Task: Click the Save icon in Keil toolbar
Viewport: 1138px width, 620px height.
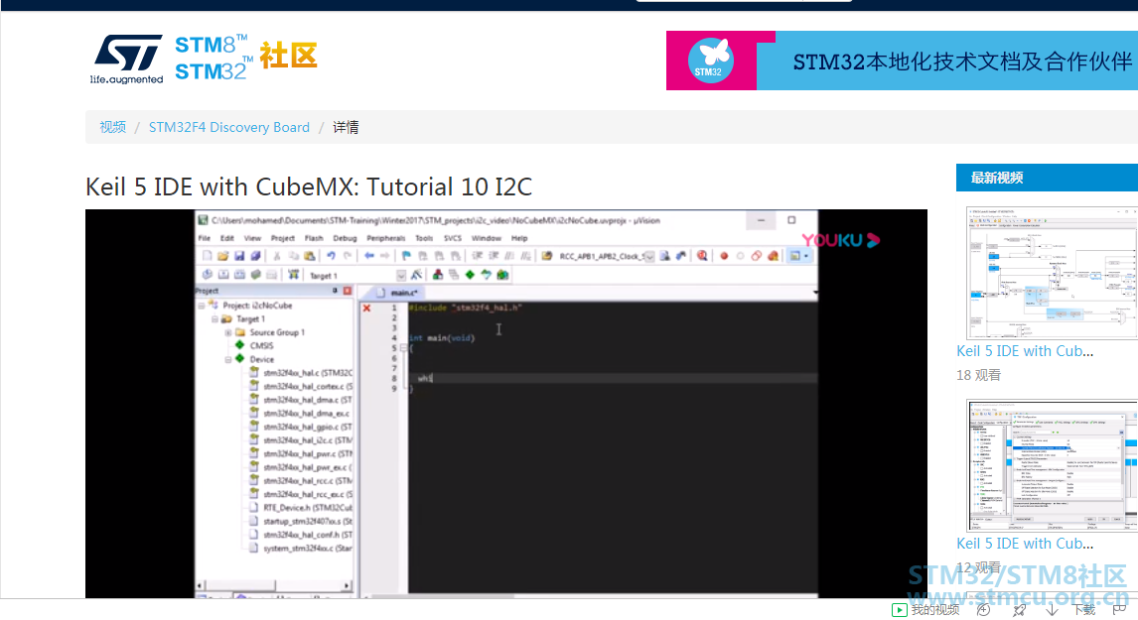Action: 239,256
